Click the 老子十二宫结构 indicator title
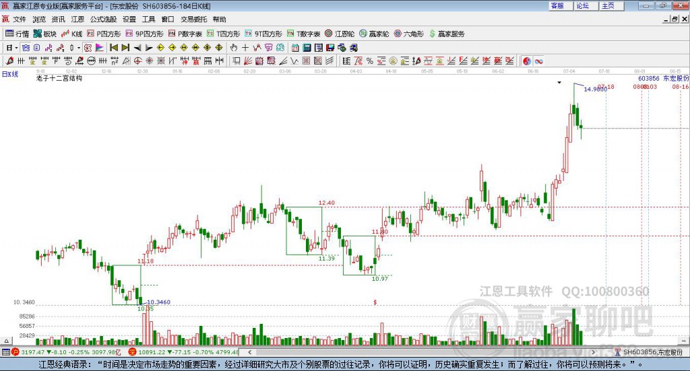The width and height of the screenshot is (690, 371). (x=59, y=78)
